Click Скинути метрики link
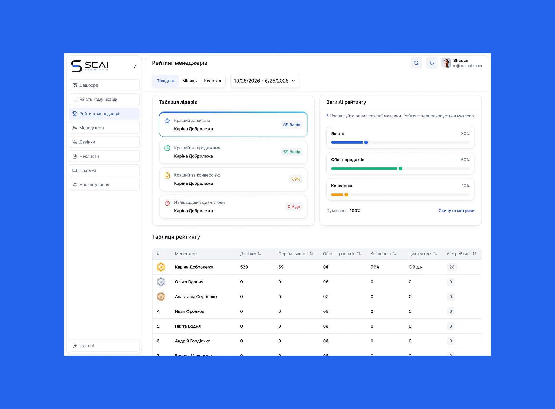Image resolution: width=555 pixels, height=409 pixels. (456, 211)
